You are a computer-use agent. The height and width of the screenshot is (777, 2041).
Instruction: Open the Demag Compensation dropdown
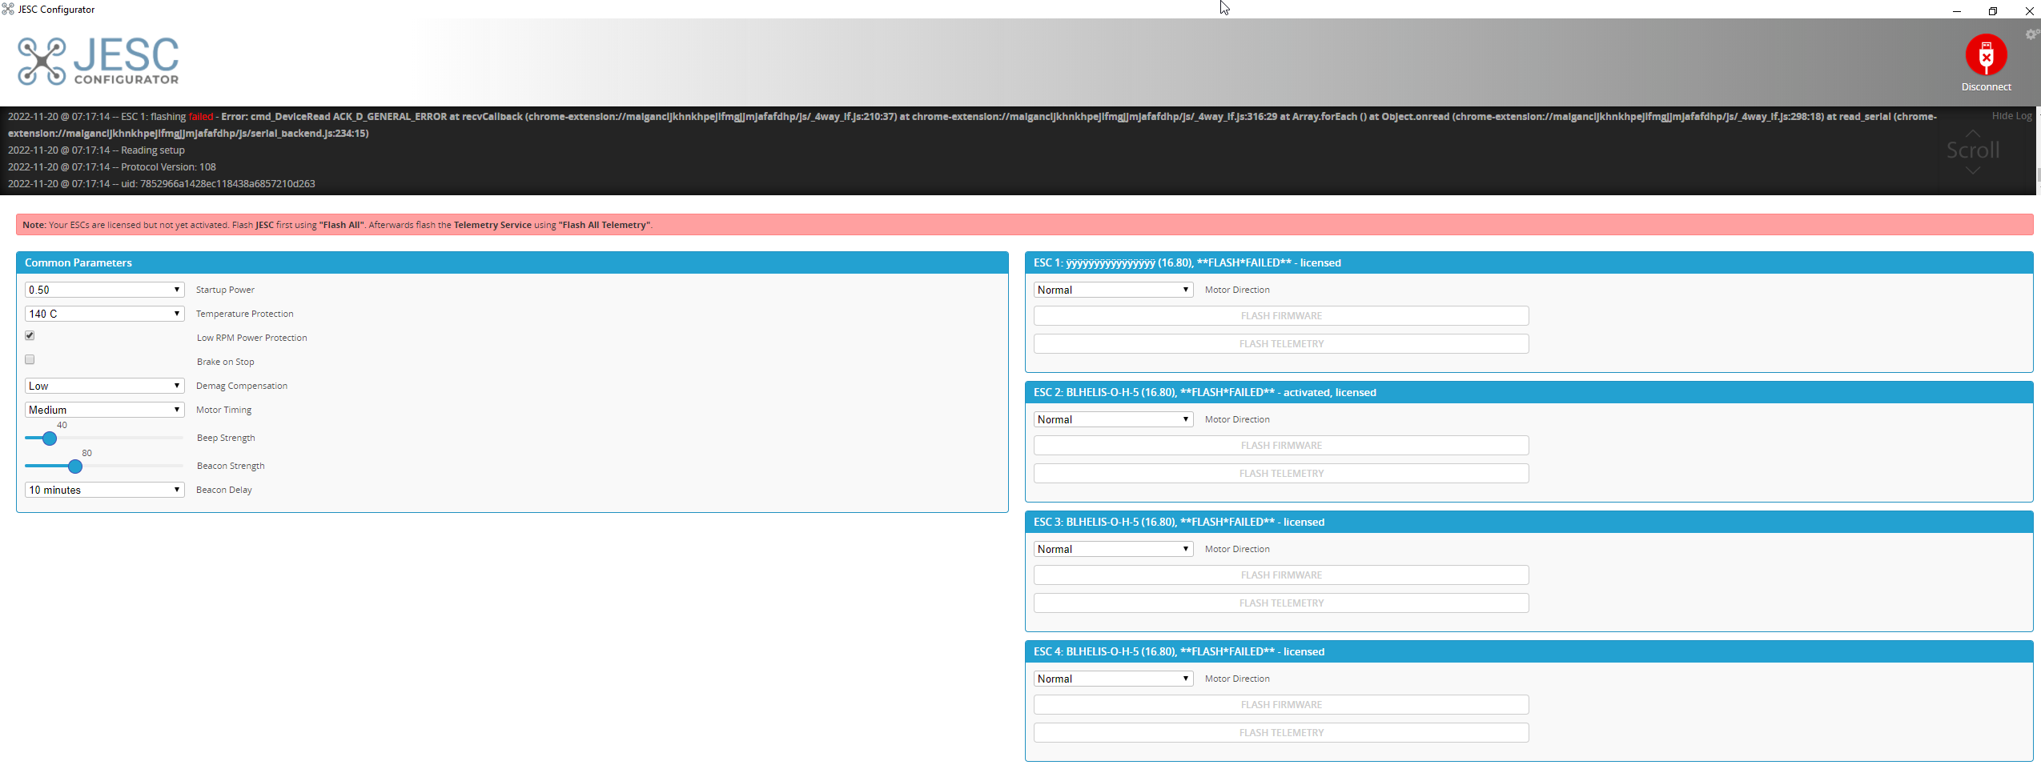(104, 385)
